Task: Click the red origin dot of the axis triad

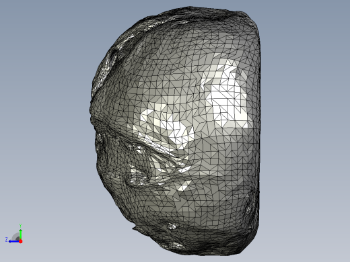Action: (21, 241)
